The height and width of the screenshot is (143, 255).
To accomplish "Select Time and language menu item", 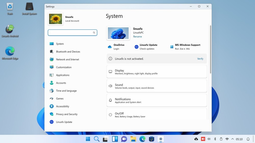I will click(x=66, y=91).
